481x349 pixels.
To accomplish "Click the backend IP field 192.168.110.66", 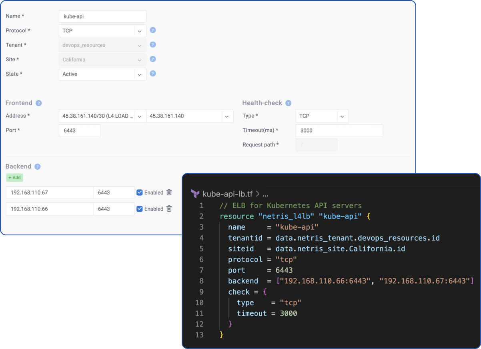I will [x=50, y=209].
